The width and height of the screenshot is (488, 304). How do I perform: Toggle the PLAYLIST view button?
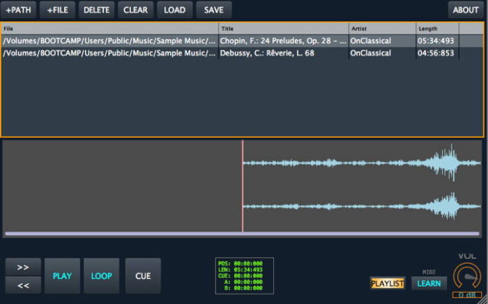pyautogui.click(x=387, y=284)
